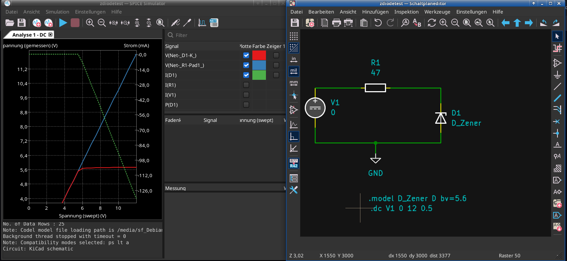
Task: Enable cursor 1 for I(D1) signal
Action: tap(276, 75)
